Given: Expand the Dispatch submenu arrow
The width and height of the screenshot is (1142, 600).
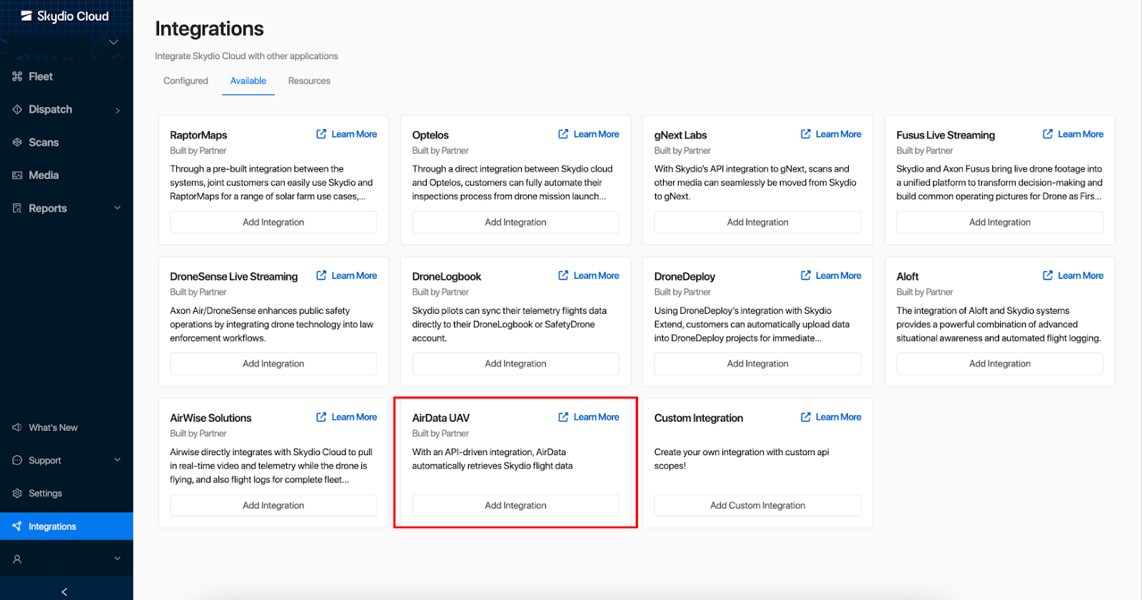Looking at the screenshot, I should tap(118, 110).
